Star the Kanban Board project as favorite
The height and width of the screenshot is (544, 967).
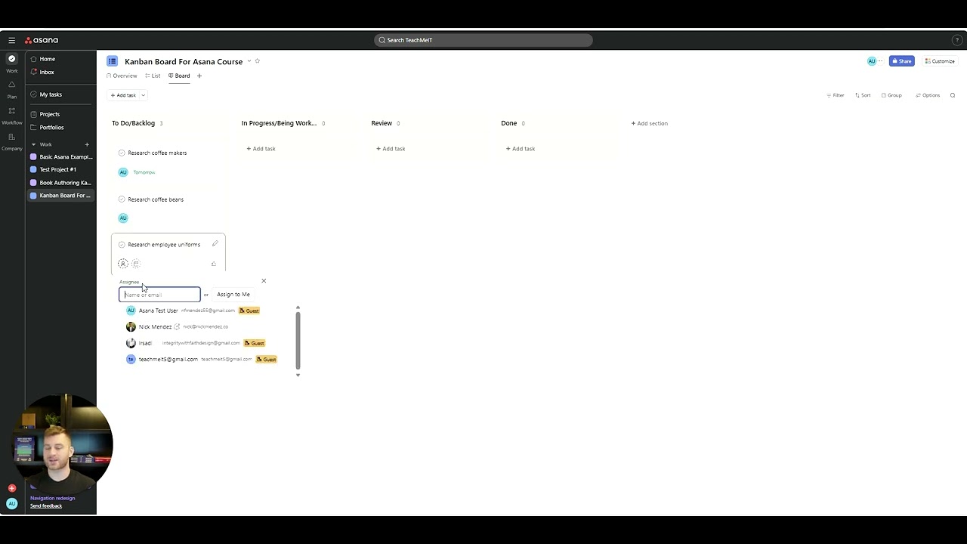tap(258, 61)
